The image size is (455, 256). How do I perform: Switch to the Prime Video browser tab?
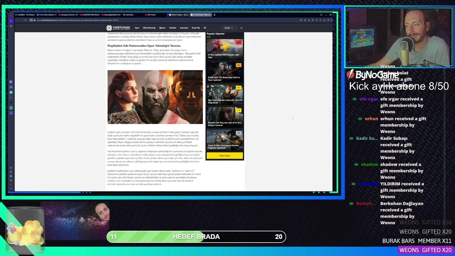point(46,15)
